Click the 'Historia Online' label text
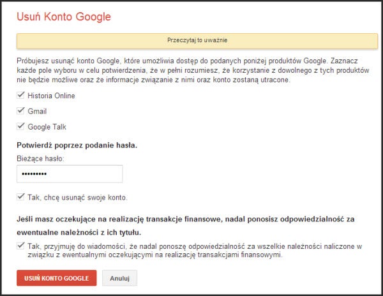This screenshot has width=383, height=296. (51, 96)
